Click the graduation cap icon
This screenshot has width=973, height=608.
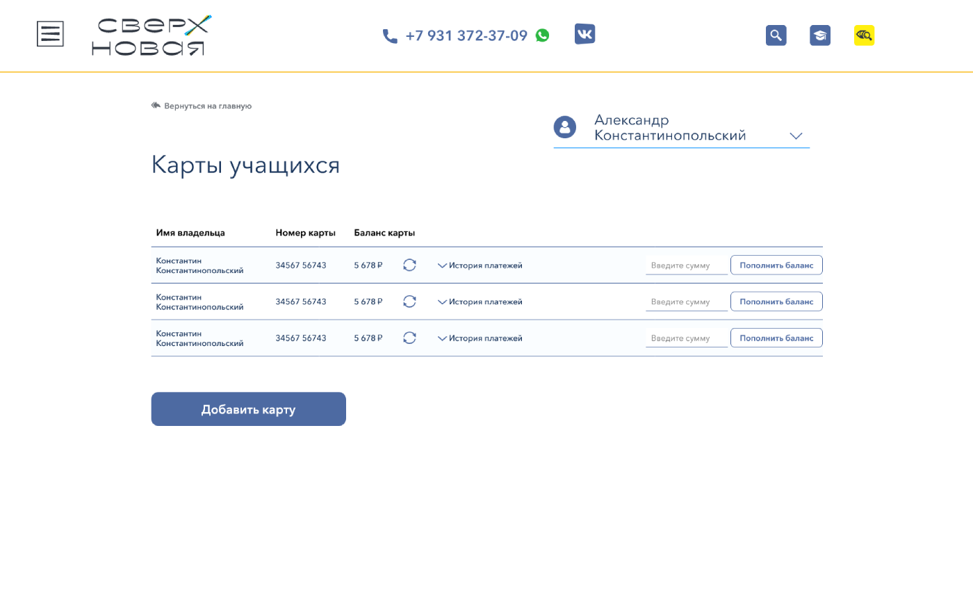click(x=820, y=35)
